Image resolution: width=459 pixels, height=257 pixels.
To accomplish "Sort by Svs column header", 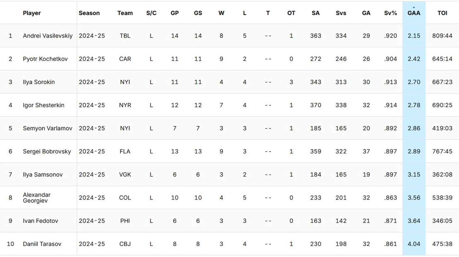I will coord(341,13).
